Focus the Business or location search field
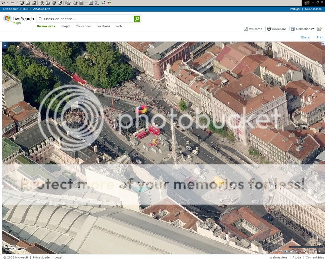325x260 pixels. (86, 19)
